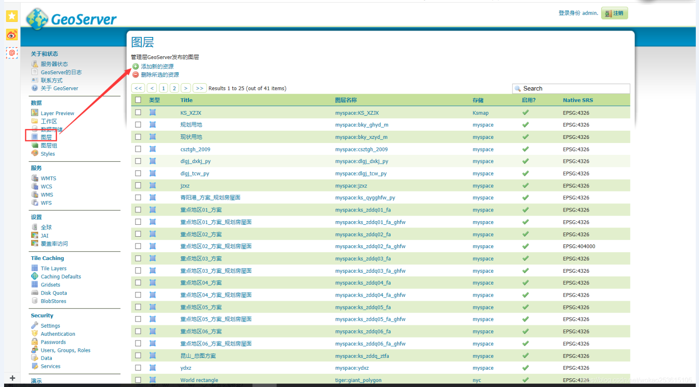
Task: Open the 规划用地 layer link
Action: pyautogui.click(x=191, y=124)
